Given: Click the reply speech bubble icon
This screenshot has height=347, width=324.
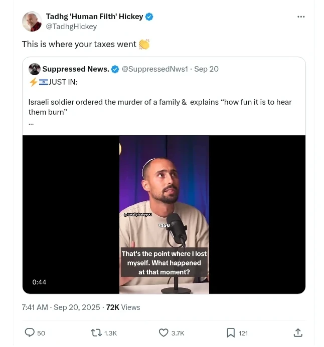Looking at the screenshot, I should [30, 332].
